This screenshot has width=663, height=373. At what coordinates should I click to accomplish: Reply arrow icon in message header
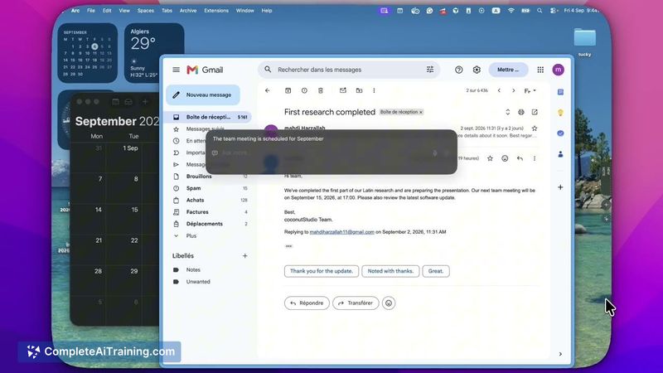520,158
